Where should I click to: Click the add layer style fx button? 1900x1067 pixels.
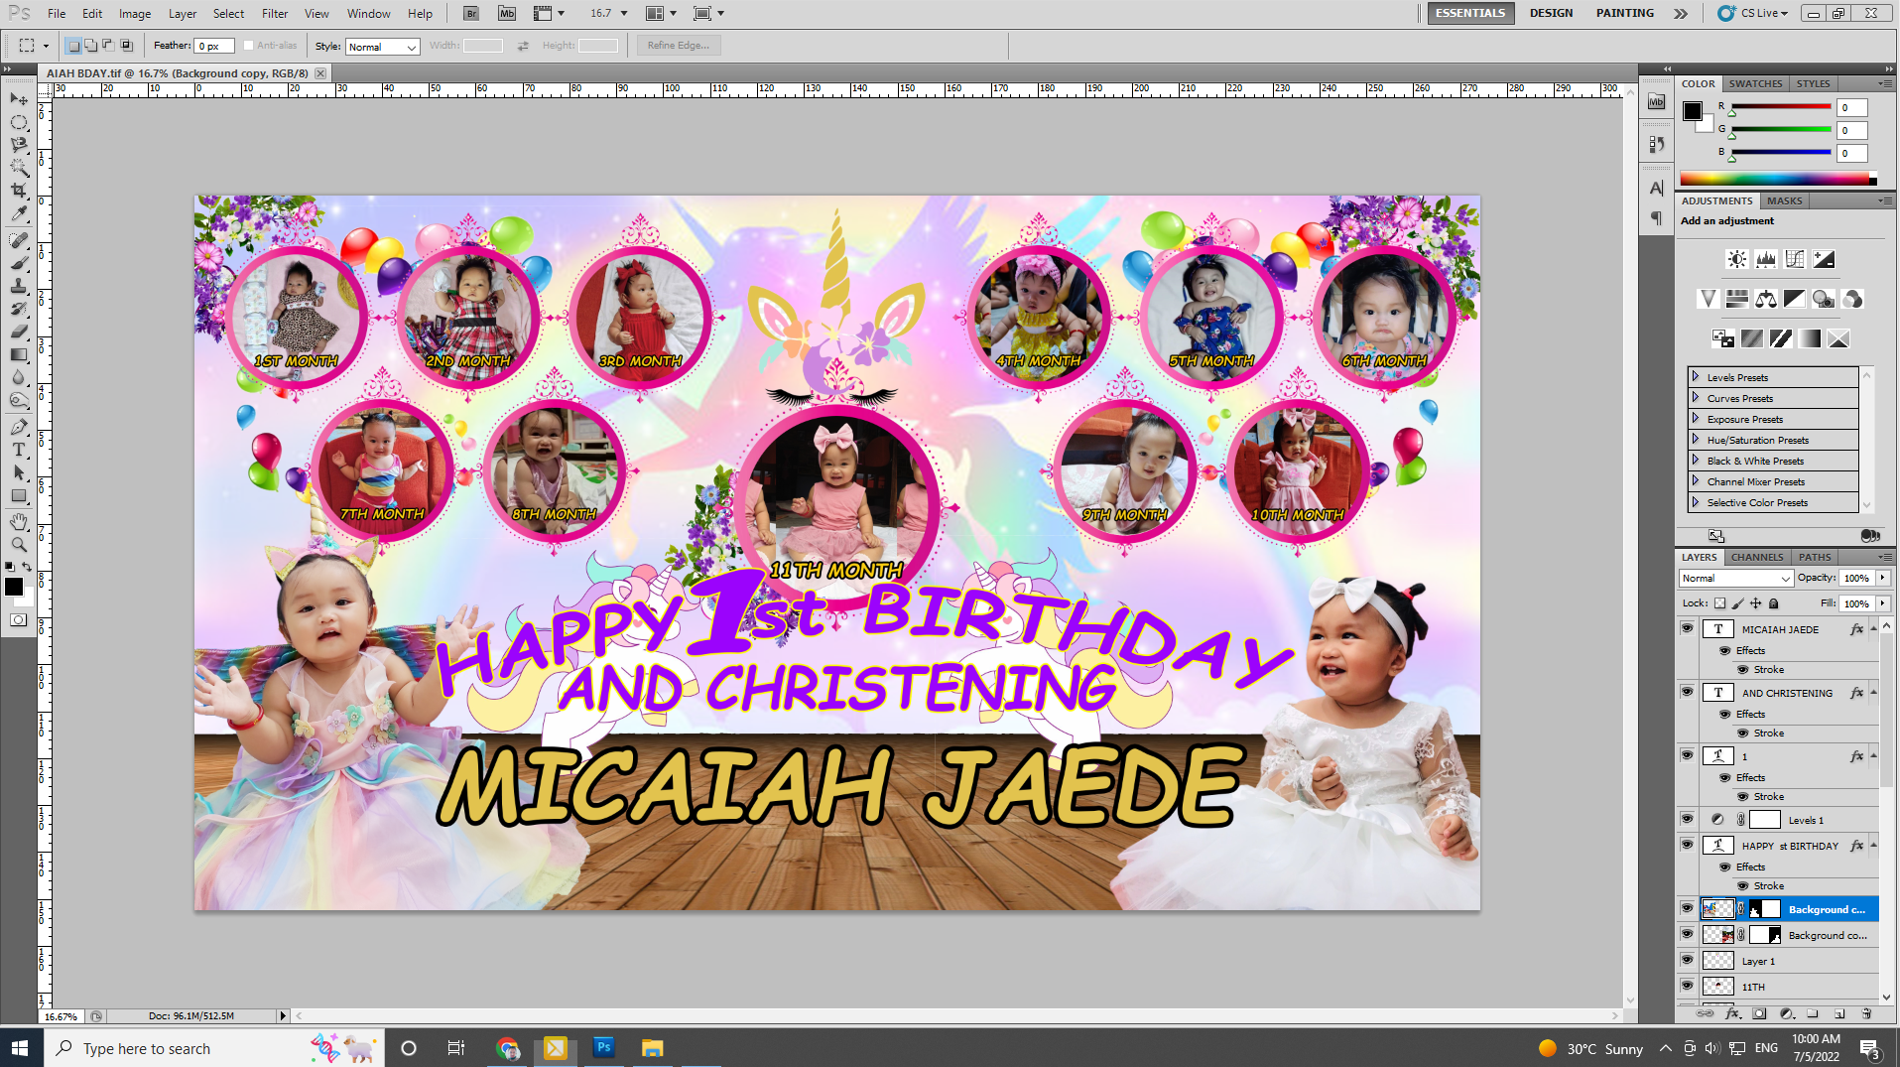coord(1733,1014)
